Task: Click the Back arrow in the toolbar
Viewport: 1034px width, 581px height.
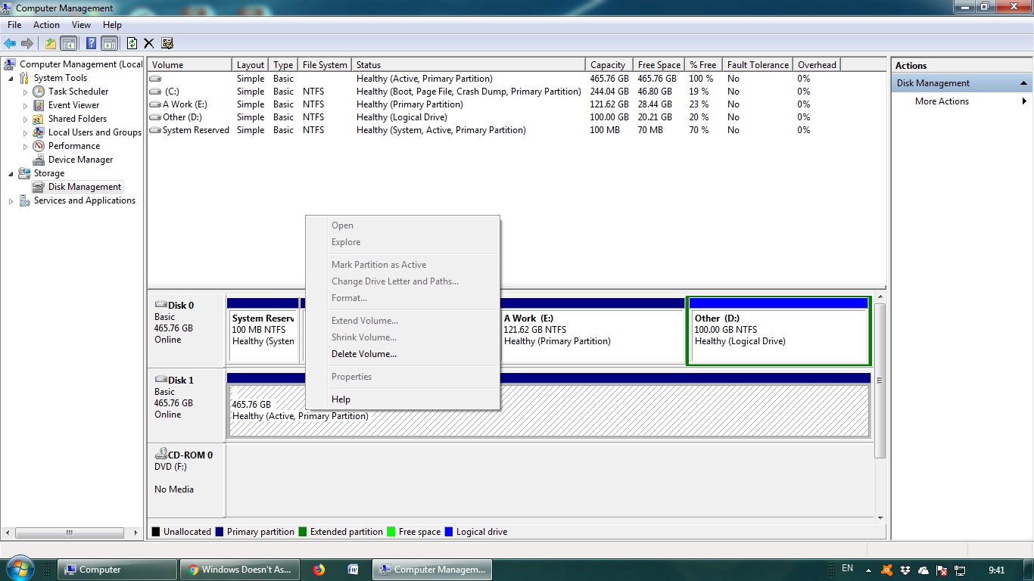Action: pos(10,43)
